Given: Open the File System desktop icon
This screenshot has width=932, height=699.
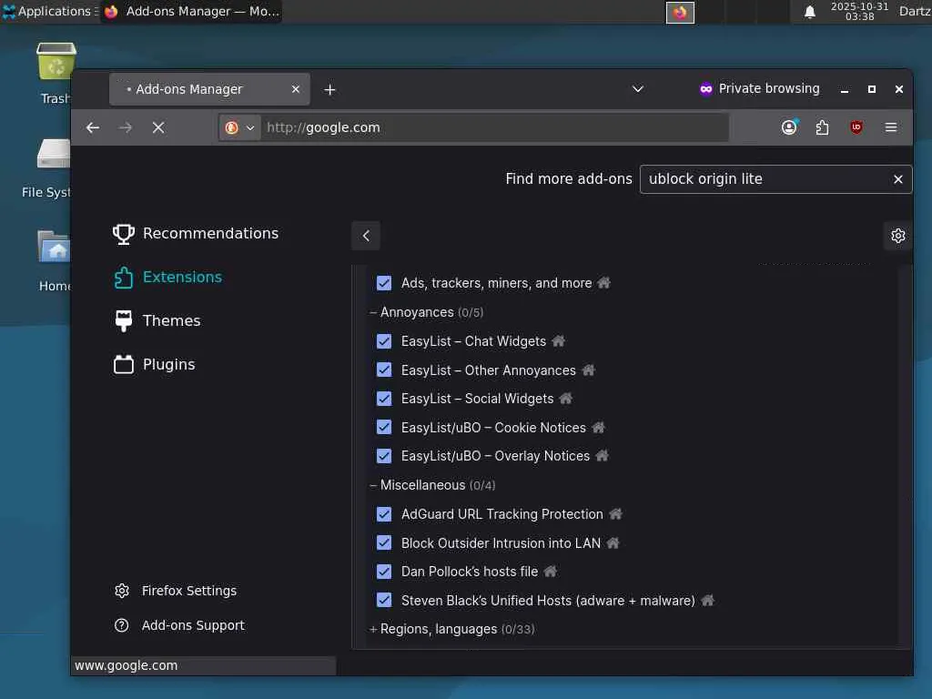Looking at the screenshot, I should coord(47,167).
